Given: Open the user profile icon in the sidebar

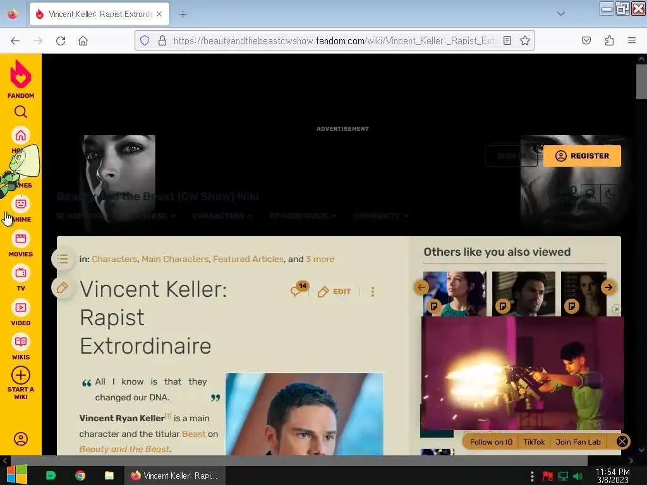Looking at the screenshot, I should [x=21, y=439].
